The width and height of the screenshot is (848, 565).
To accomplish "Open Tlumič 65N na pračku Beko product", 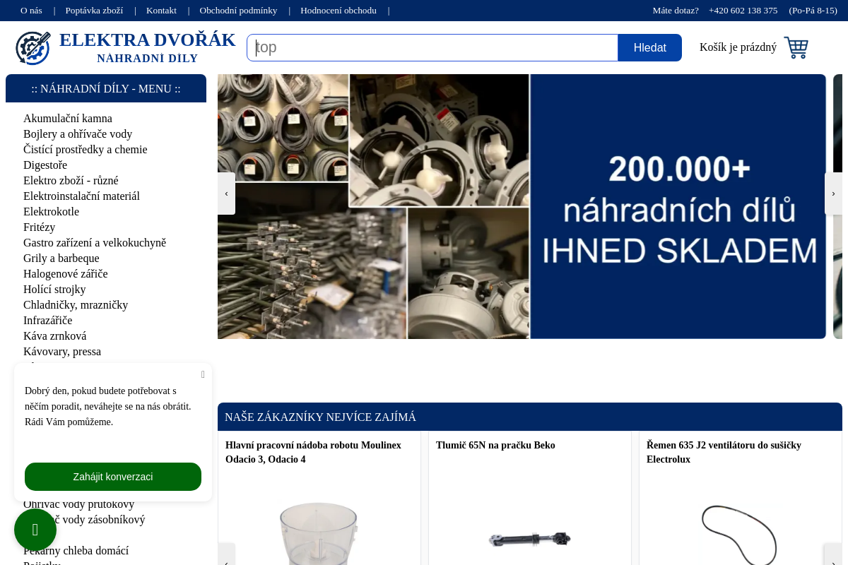I will click(495, 446).
